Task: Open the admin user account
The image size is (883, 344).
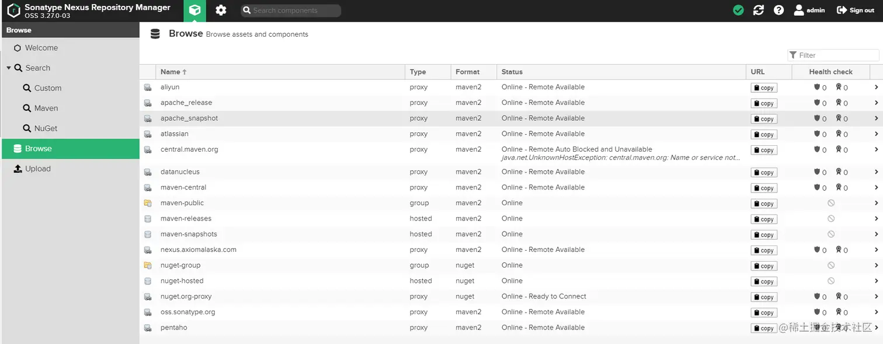Action: (x=809, y=10)
